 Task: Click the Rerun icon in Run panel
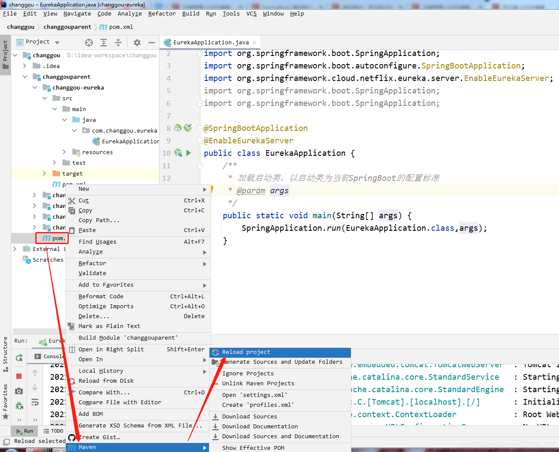(x=19, y=358)
